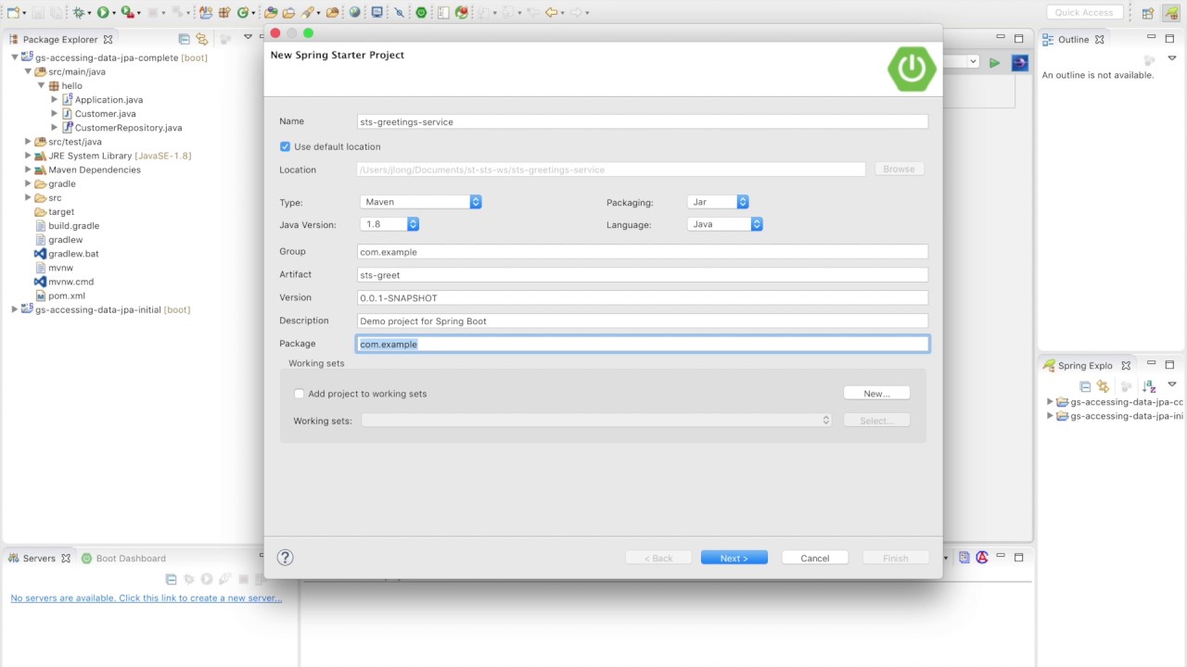Click the green Run icon in the main toolbar

point(102,13)
